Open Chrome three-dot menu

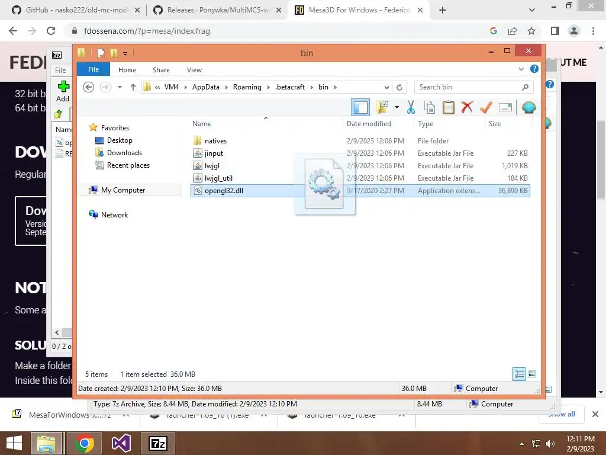point(593,31)
